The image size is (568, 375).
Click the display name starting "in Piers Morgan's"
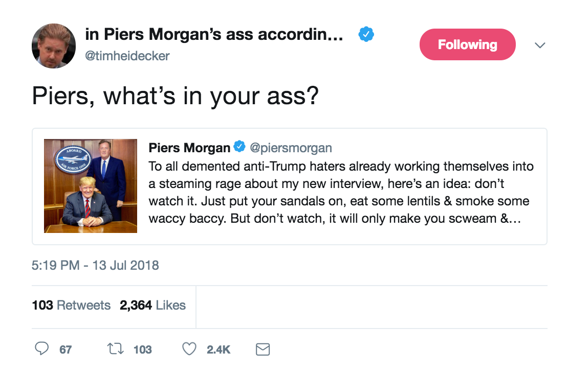click(x=214, y=35)
